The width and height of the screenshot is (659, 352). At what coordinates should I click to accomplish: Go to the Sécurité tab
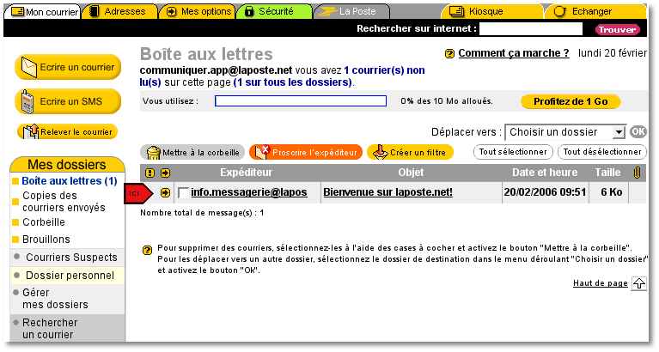coord(274,12)
